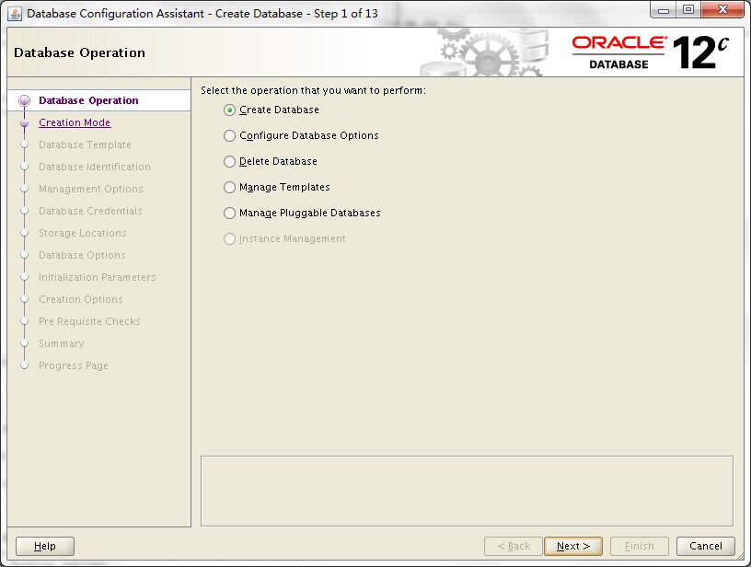Click the Java icon in title bar
This screenshot has height=567, width=751.
coord(15,14)
